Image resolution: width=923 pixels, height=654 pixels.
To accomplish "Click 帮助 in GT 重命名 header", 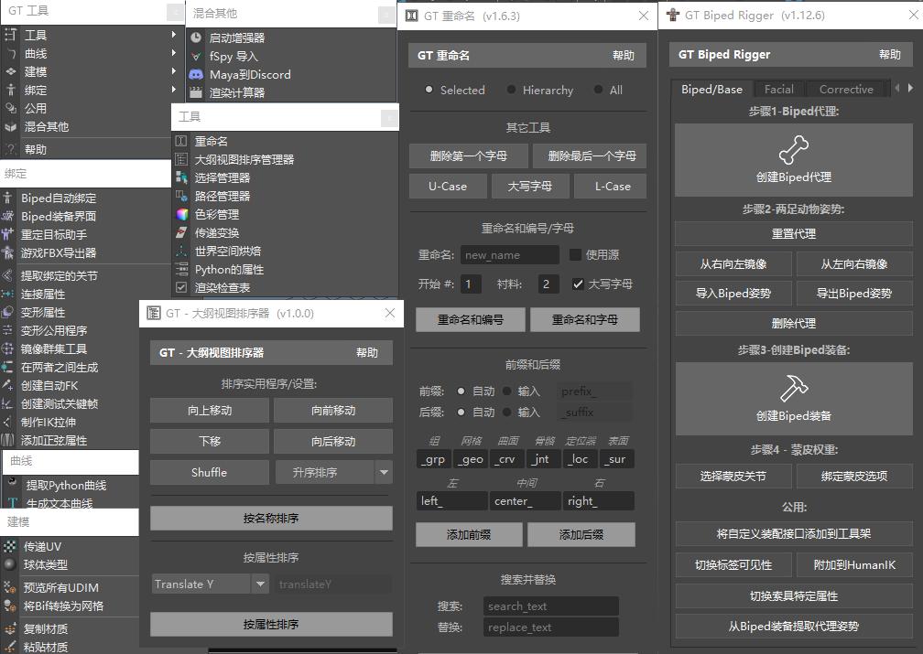I will [x=624, y=55].
